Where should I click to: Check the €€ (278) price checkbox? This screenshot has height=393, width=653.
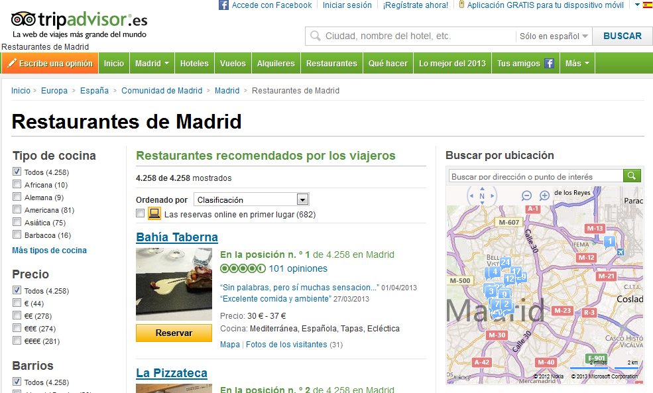pos(17,315)
